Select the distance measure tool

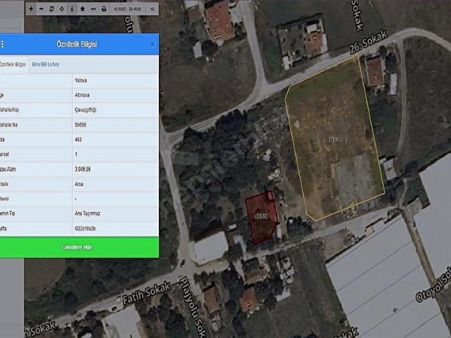(x=93, y=9)
